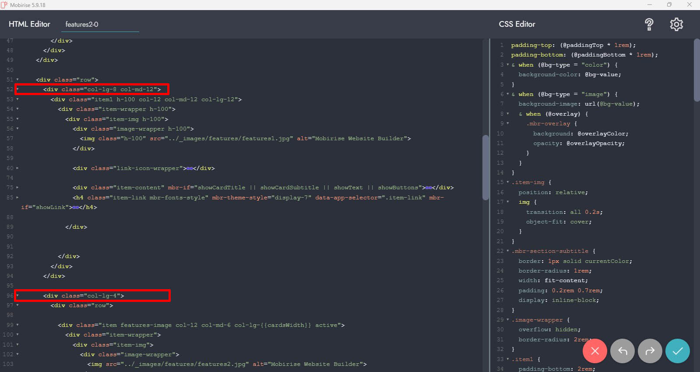Viewport: 700px width, 372px height.
Task: Click the redo arrow button
Action: (x=650, y=351)
